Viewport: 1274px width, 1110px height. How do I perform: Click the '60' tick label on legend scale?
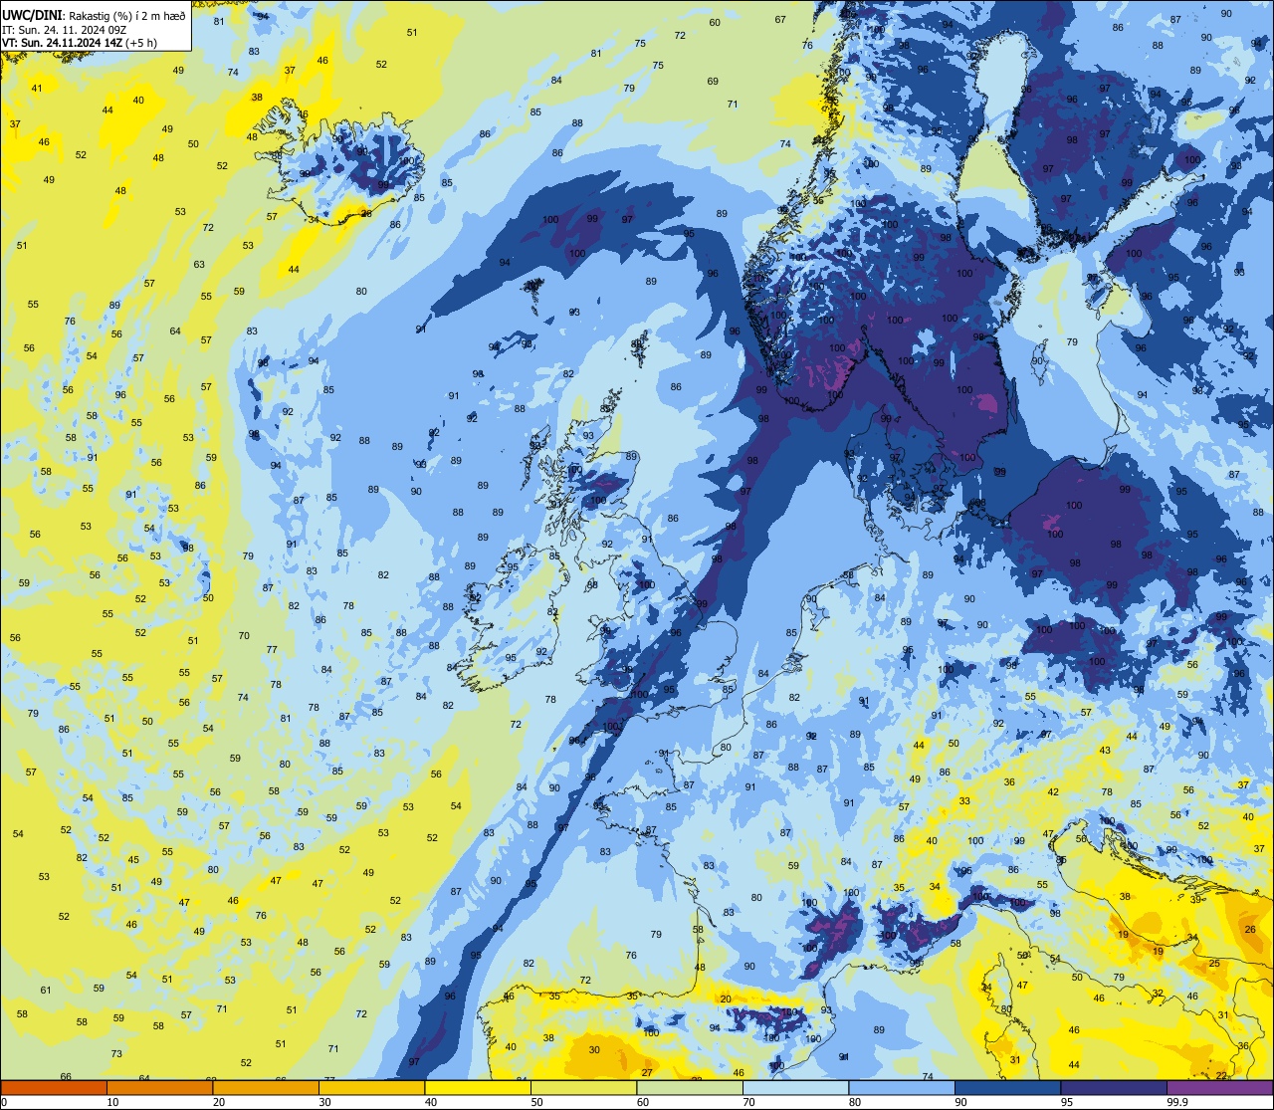click(642, 1102)
